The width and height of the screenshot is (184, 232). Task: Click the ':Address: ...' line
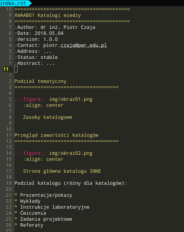(33, 51)
